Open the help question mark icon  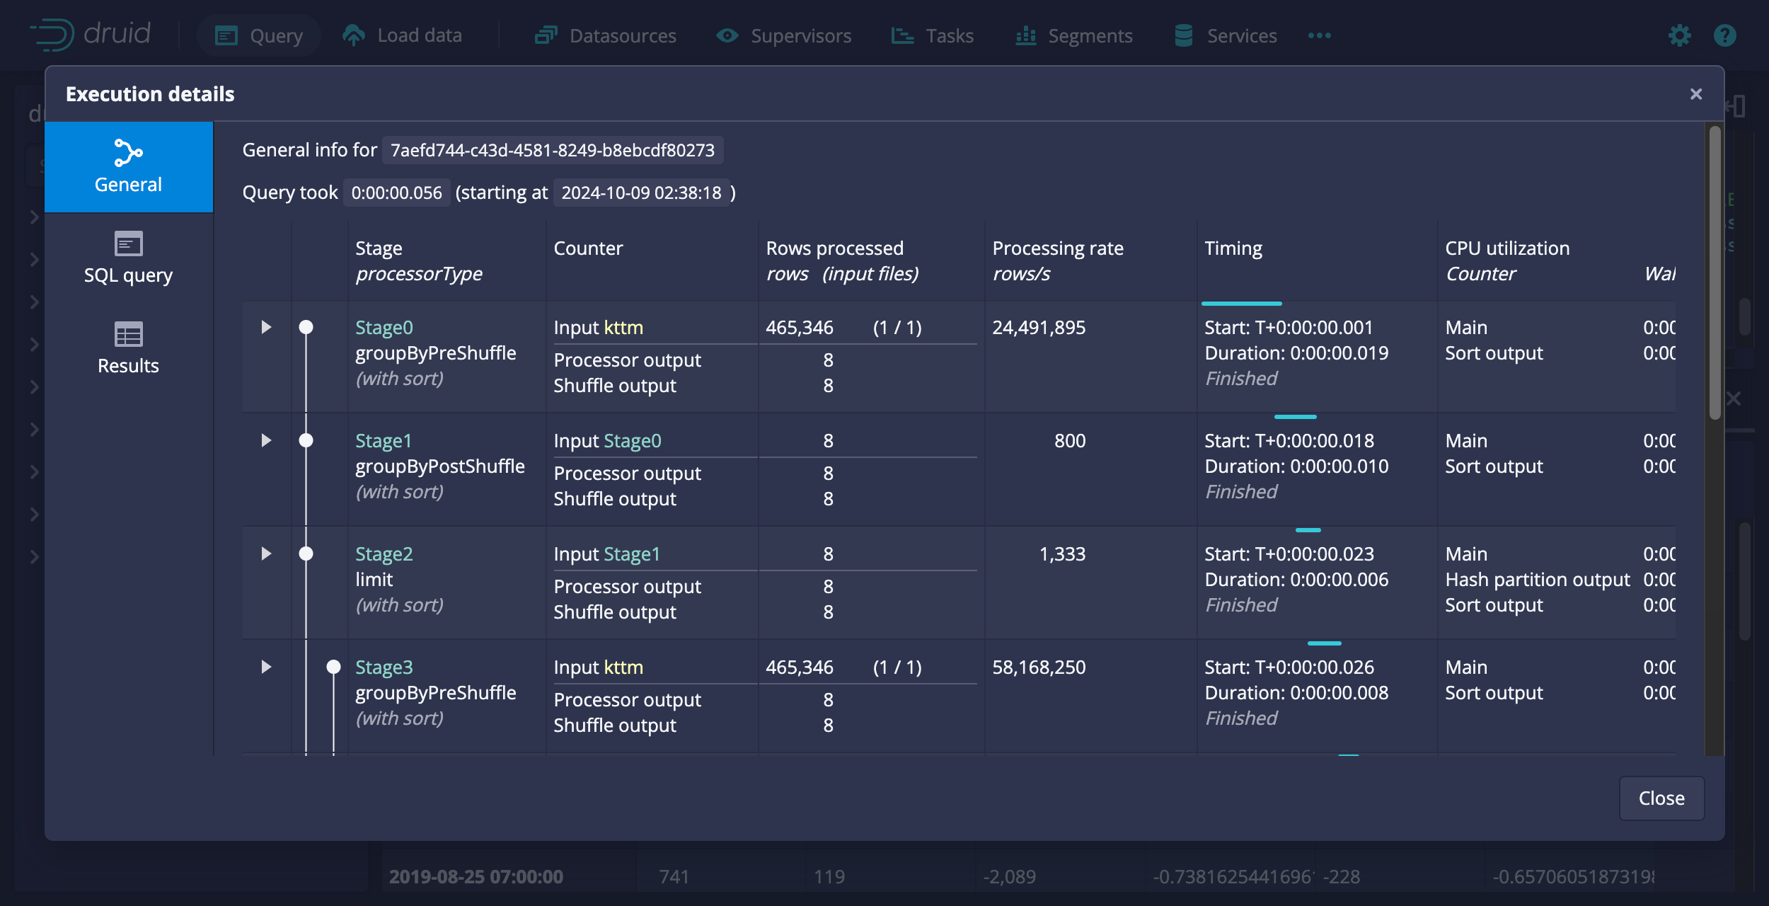coord(1724,35)
